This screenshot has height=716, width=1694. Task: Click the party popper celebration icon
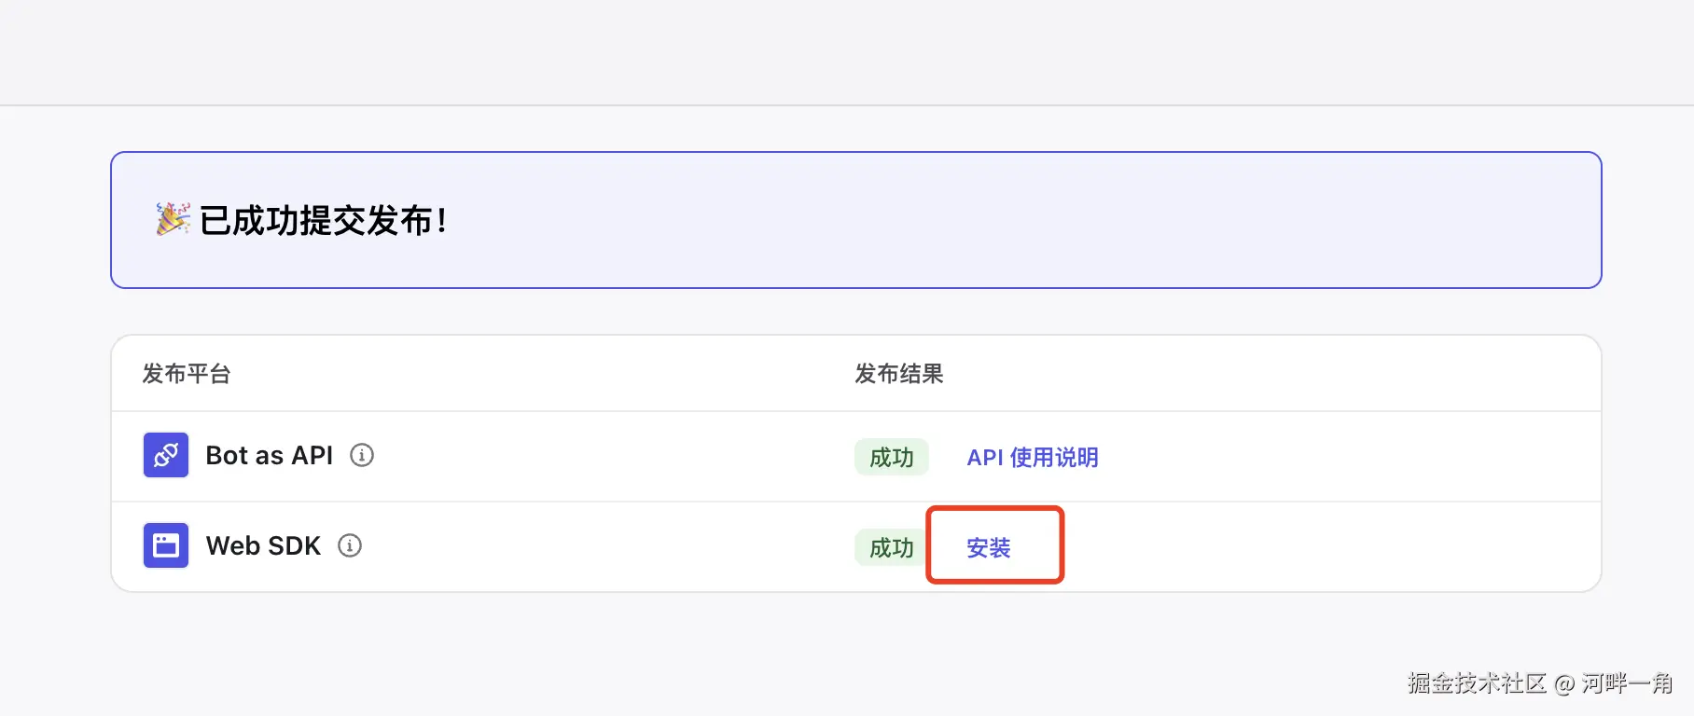pos(173,219)
